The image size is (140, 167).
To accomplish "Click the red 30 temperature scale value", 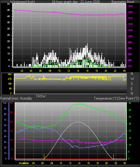I will click(x=11, y=103).
